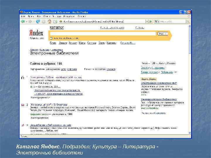The height and width of the screenshot is (158, 211).
Task: Open the Картинки link under search bar
Action: (x=111, y=43)
